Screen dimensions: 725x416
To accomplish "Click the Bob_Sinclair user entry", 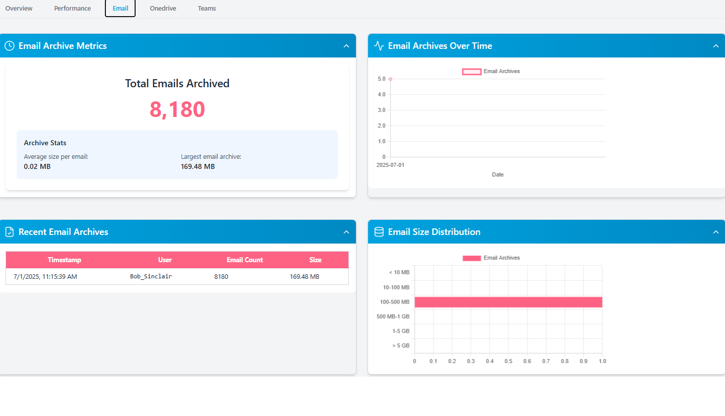I will tap(151, 277).
